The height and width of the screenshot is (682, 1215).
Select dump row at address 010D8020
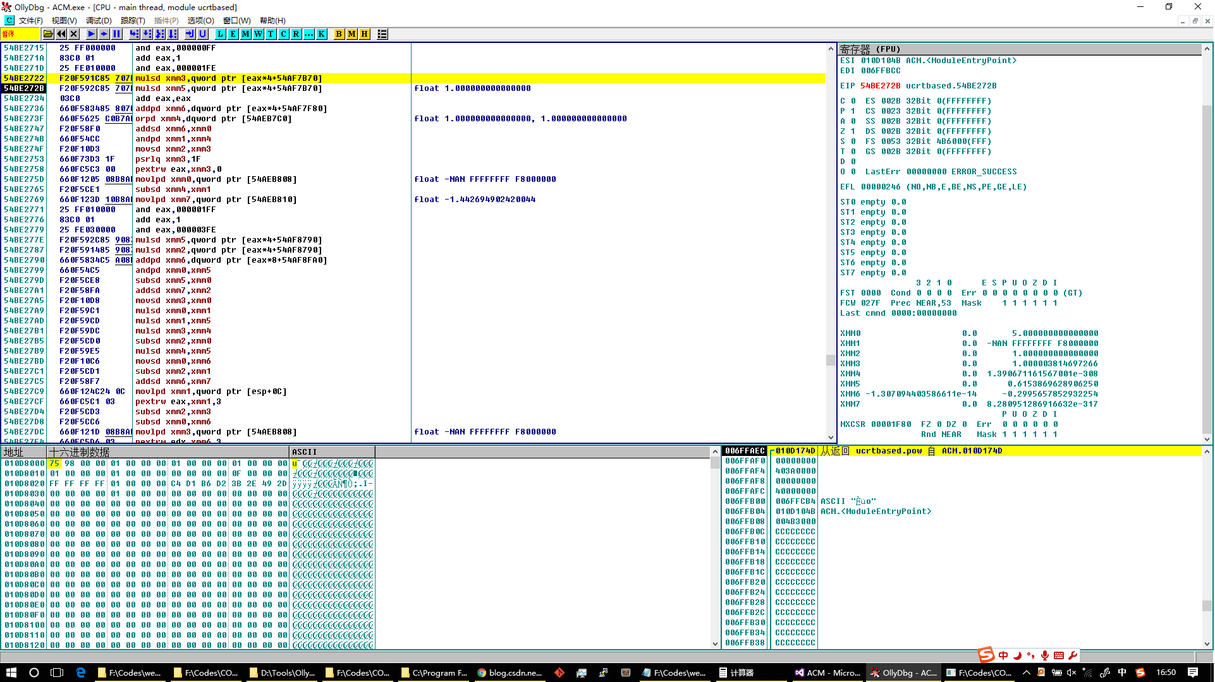tap(188, 484)
